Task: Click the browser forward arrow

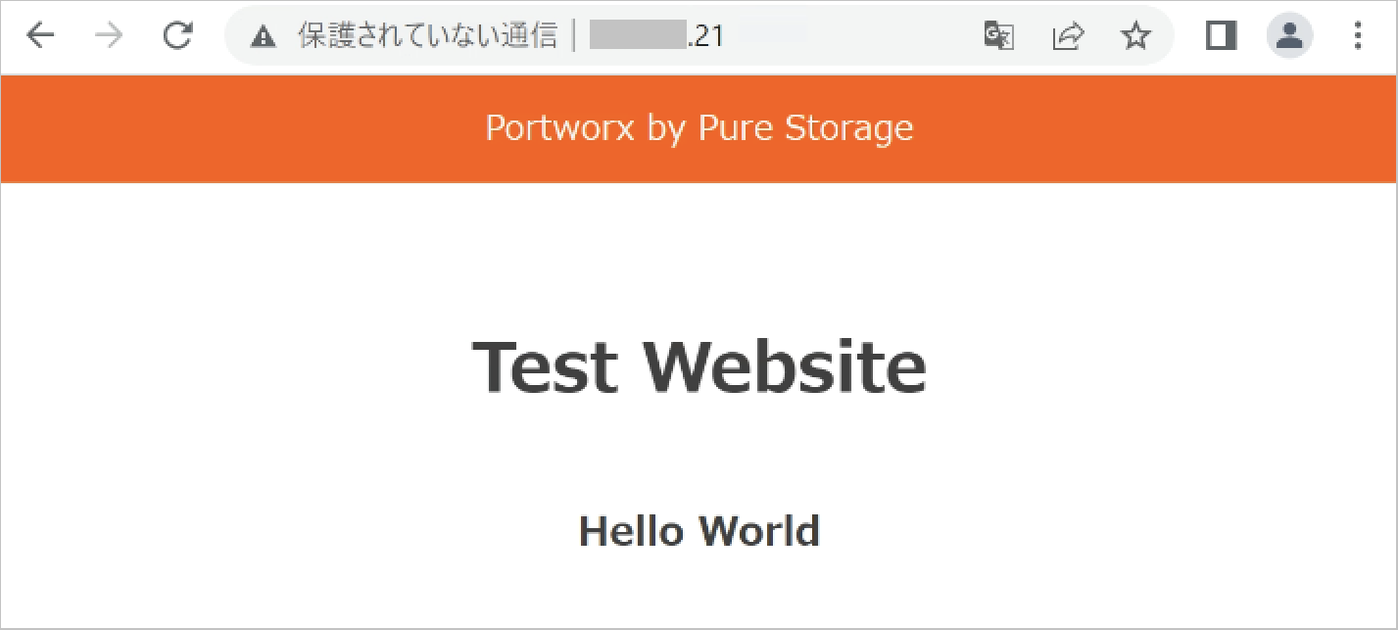Action: pos(109,36)
